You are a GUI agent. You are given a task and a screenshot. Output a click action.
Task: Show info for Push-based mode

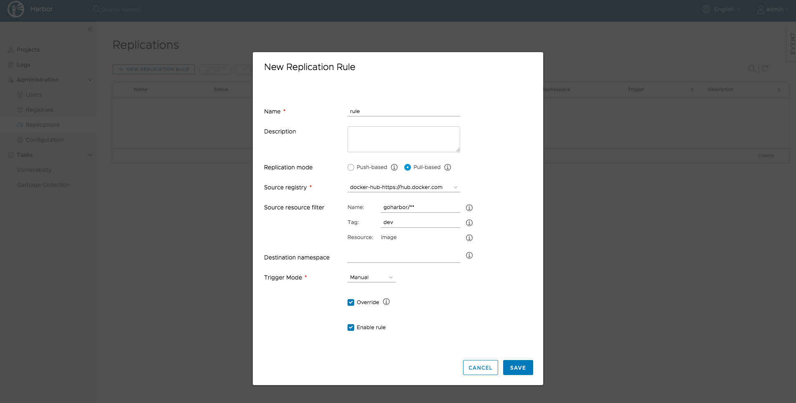[394, 167]
